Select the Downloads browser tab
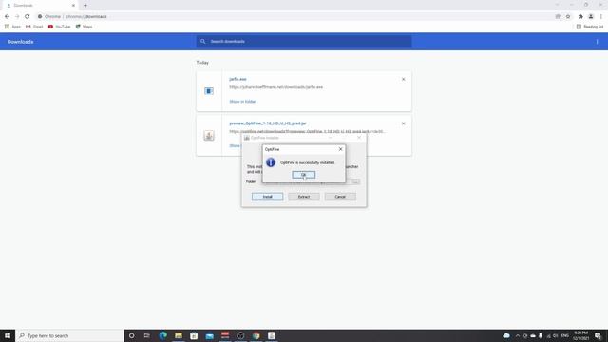This screenshot has height=342, width=608. point(39,6)
